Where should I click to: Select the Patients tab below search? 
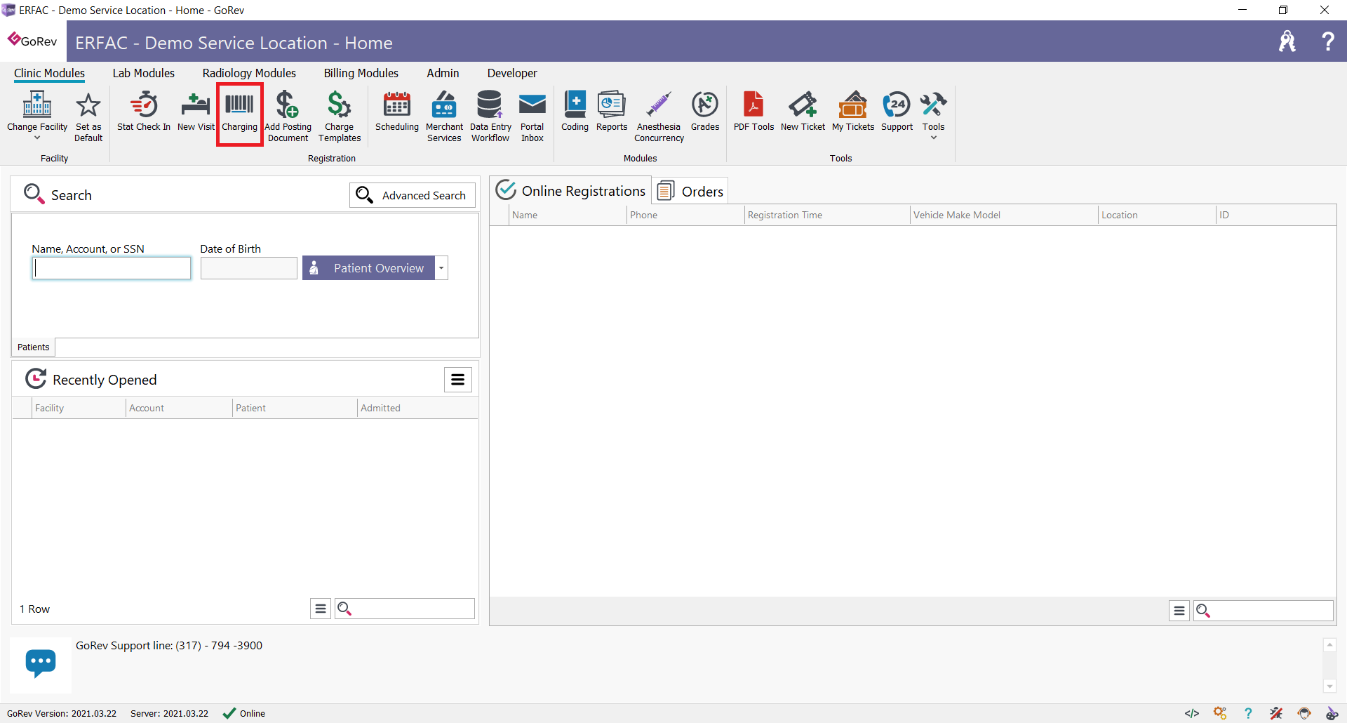click(34, 347)
